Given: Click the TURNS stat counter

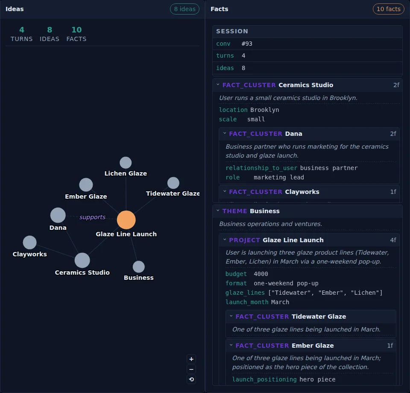Looking at the screenshot, I should [x=22, y=34].
